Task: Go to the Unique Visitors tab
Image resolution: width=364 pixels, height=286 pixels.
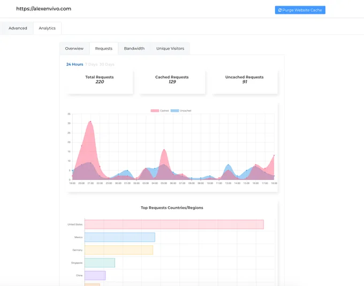Action: (x=170, y=49)
